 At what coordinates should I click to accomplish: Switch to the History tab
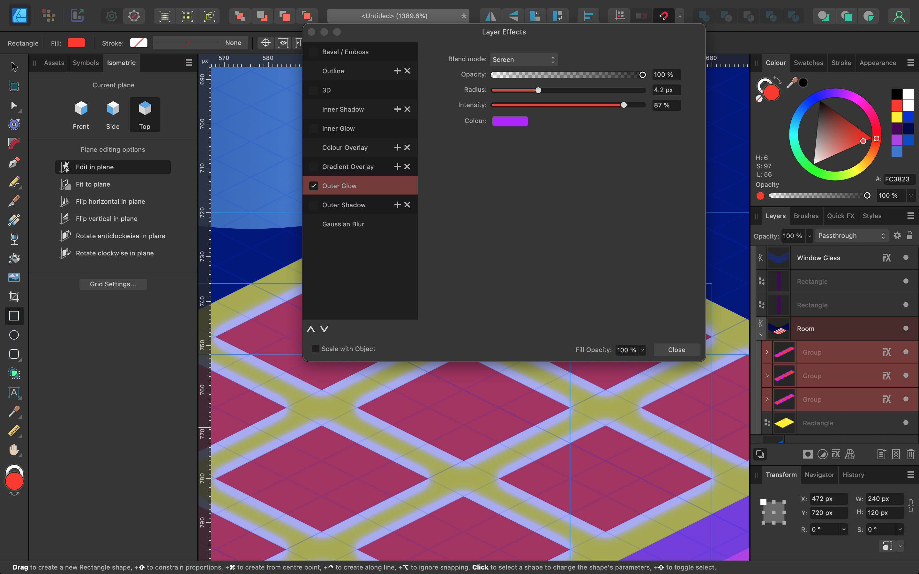[853, 475]
